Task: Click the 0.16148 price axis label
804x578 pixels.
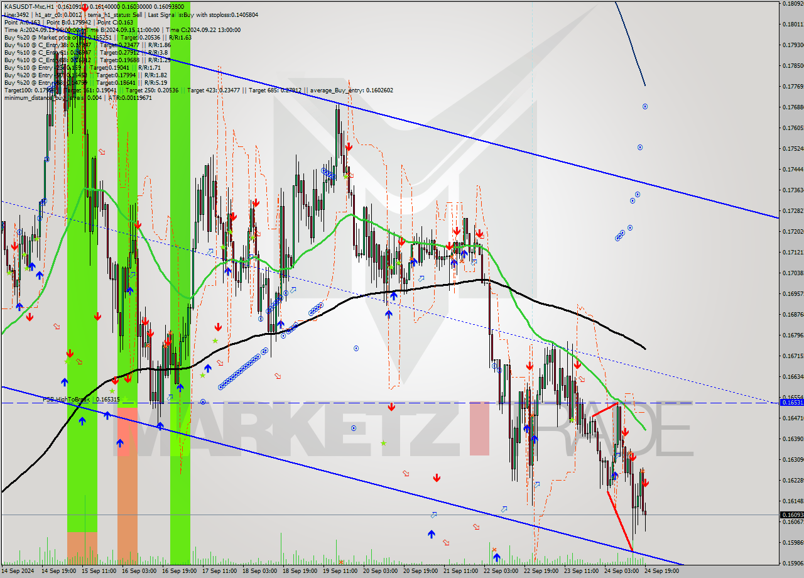Action: coord(793,501)
